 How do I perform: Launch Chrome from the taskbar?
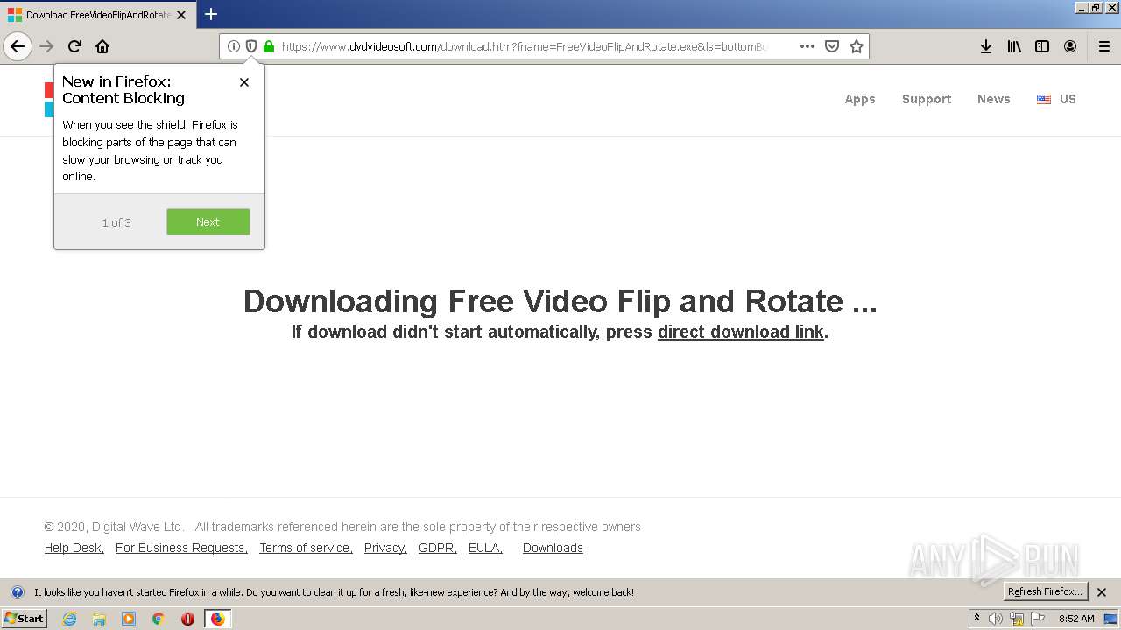tap(159, 619)
